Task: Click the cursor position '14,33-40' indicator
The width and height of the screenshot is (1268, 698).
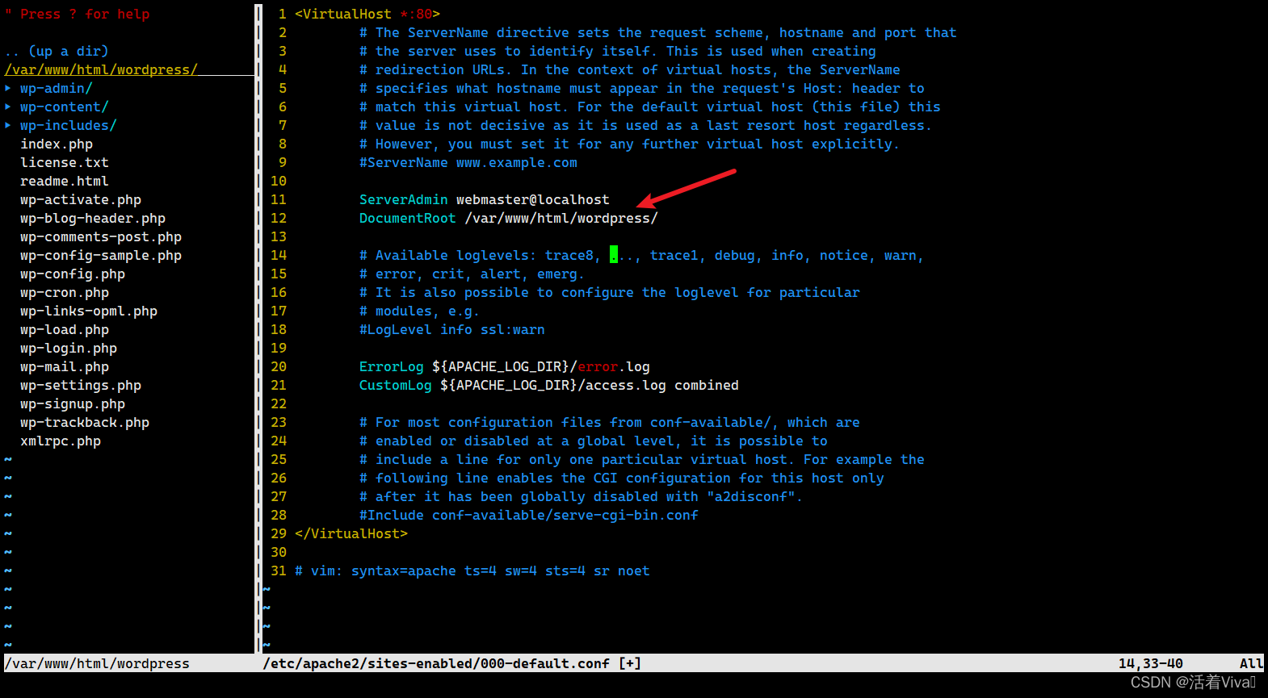Action: point(1151,663)
